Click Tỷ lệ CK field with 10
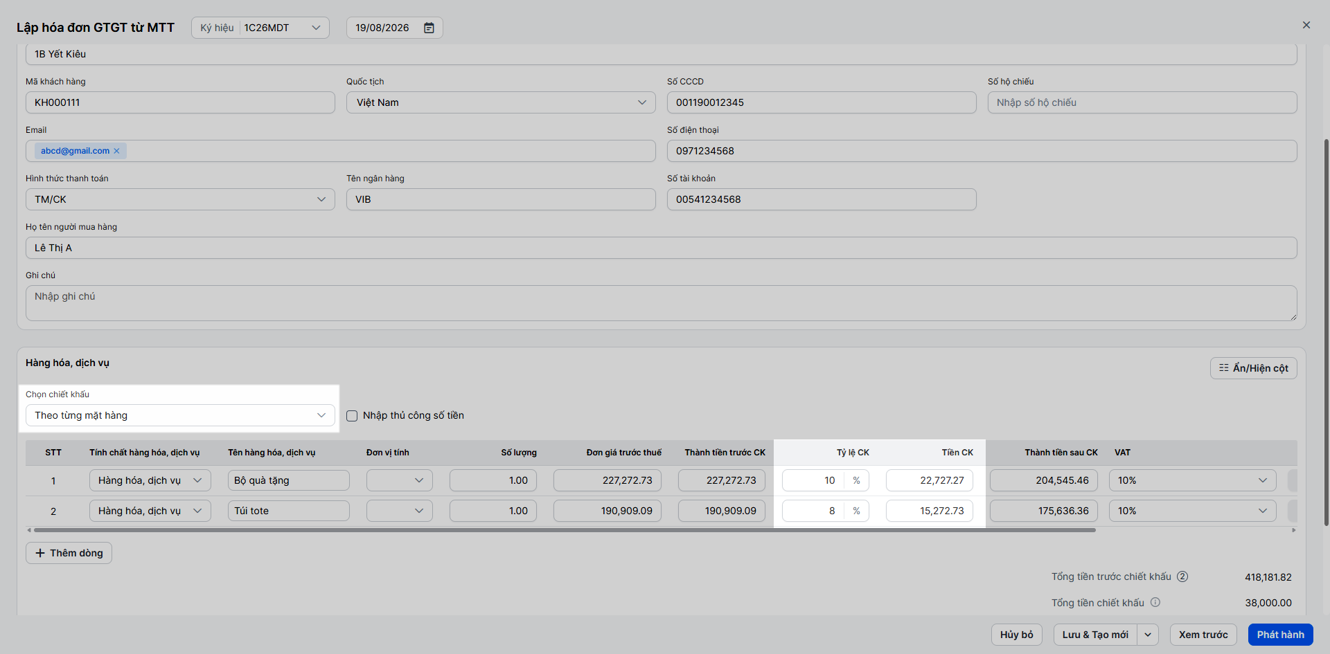Image resolution: width=1330 pixels, height=654 pixels. pos(813,480)
